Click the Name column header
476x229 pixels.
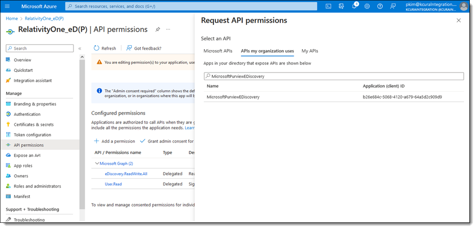[x=212, y=86]
